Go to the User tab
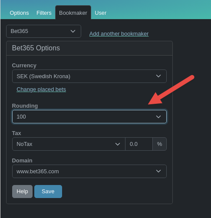The image size is (211, 218). coord(100,13)
